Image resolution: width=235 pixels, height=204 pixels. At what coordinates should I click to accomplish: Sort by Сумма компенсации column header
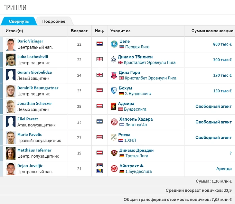coord(212,31)
